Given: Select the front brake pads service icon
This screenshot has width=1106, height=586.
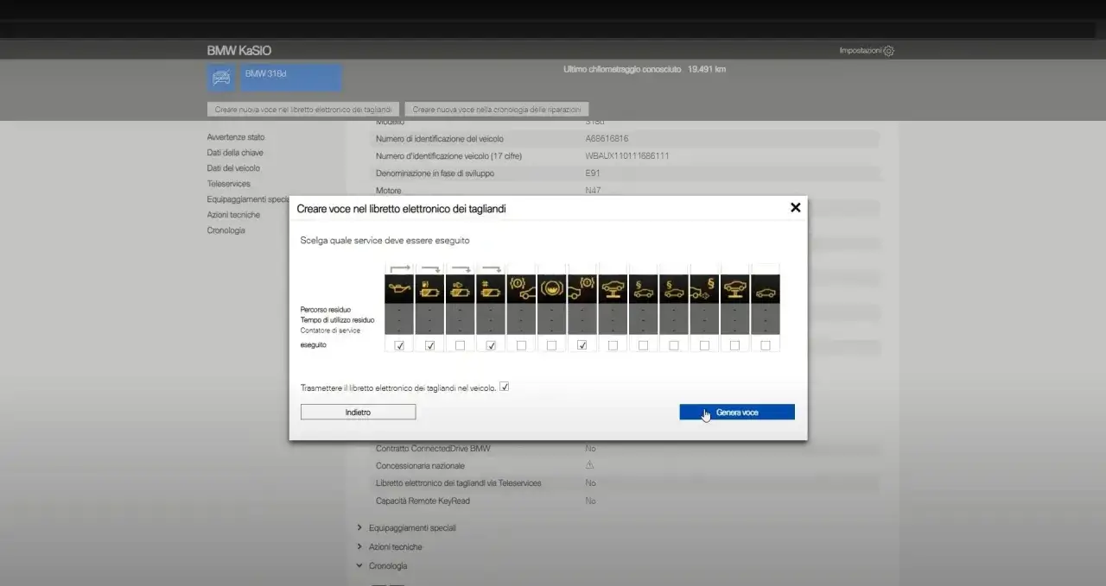Looking at the screenshot, I should click(x=521, y=289).
